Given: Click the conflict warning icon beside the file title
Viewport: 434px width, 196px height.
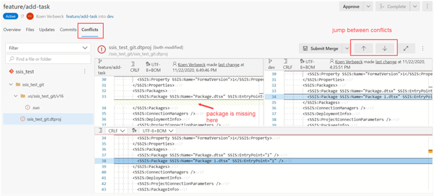Looking at the screenshot, I should (x=102, y=49).
